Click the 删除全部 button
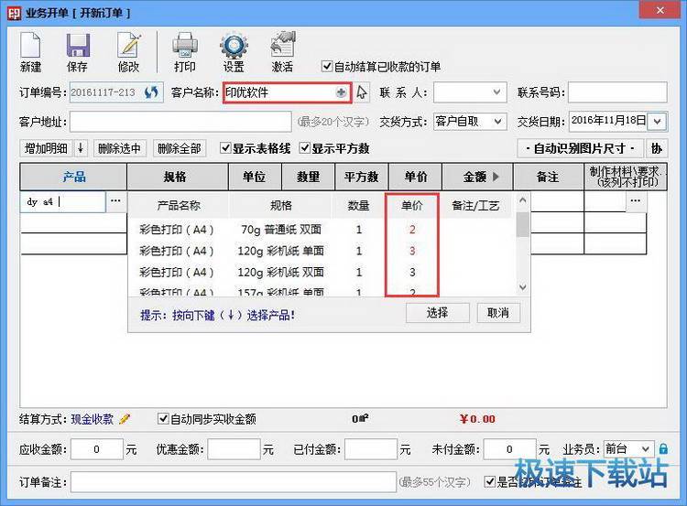Viewport: 687px width, 506px height. (x=180, y=148)
